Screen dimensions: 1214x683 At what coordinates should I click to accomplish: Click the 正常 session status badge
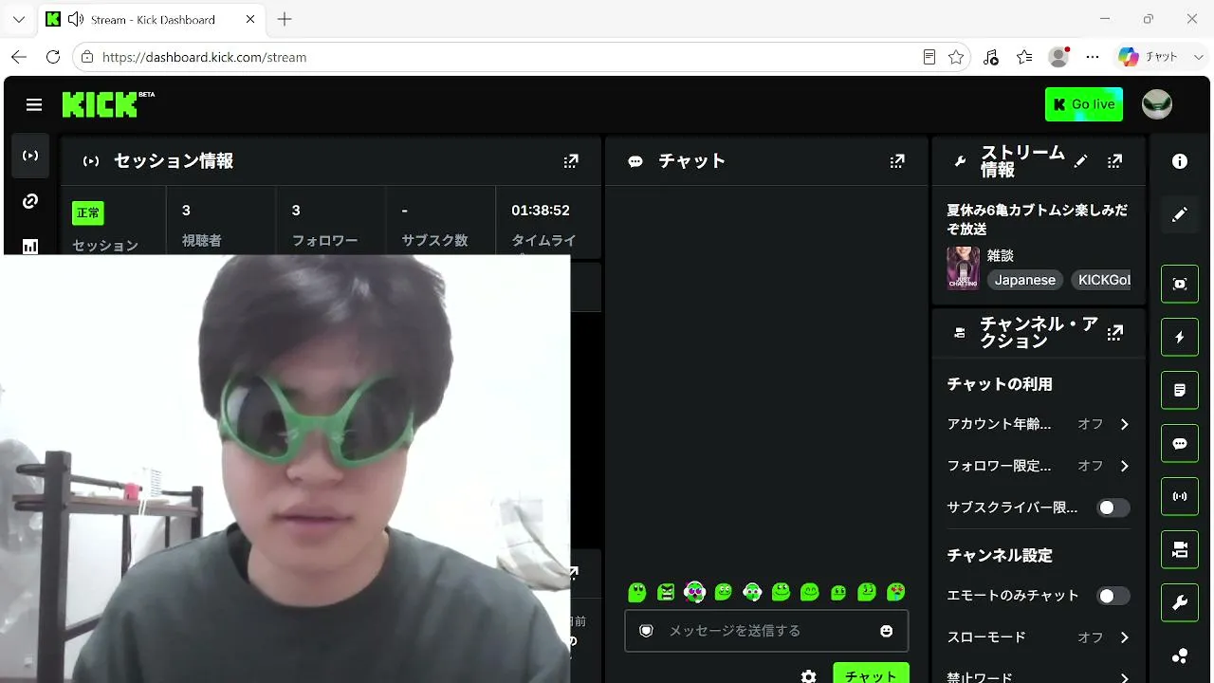point(87,212)
